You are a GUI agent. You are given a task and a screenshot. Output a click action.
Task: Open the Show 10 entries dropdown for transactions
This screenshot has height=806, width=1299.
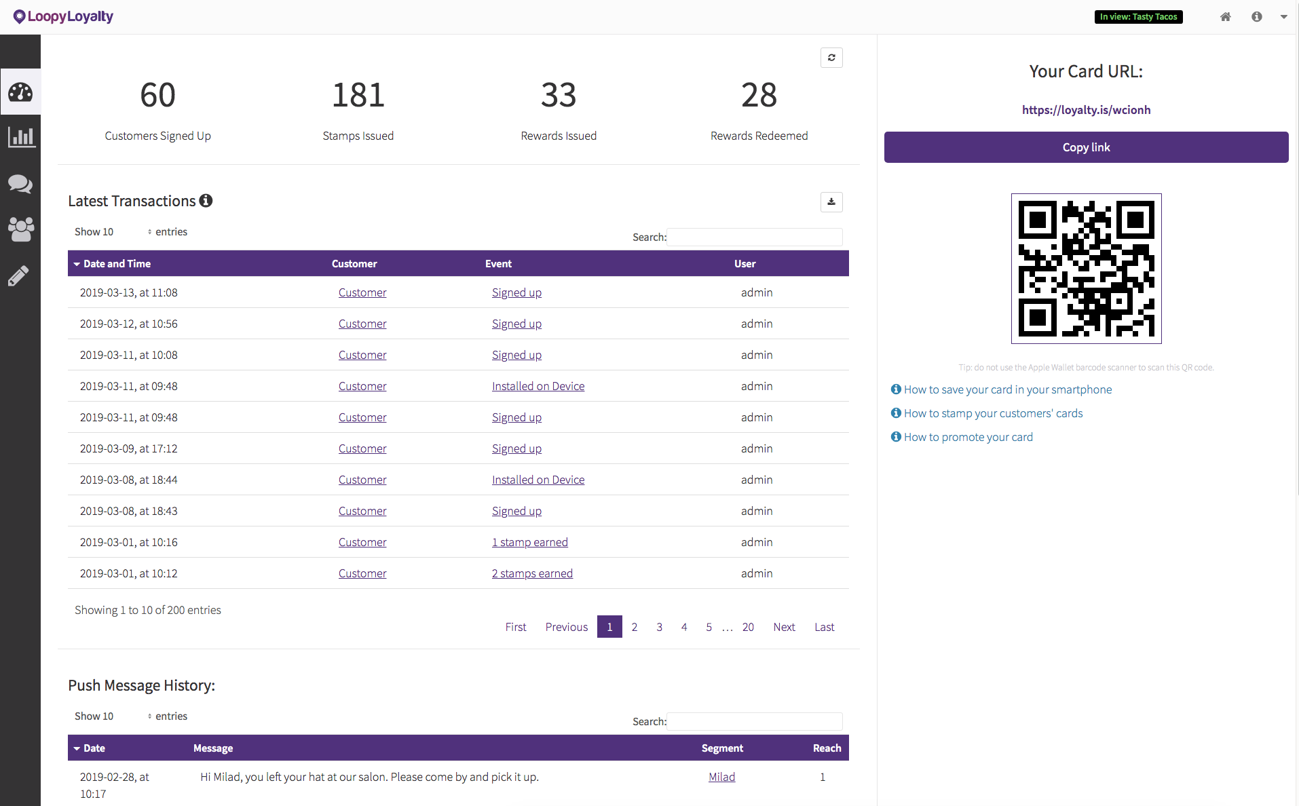pos(130,231)
